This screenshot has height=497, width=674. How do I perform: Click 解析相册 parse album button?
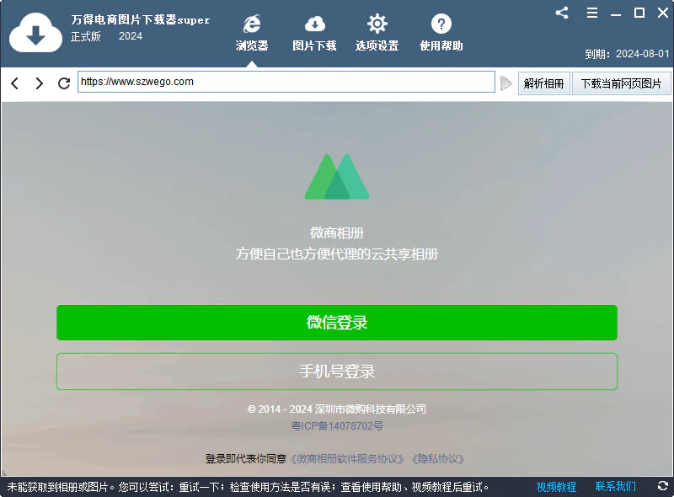coord(543,83)
